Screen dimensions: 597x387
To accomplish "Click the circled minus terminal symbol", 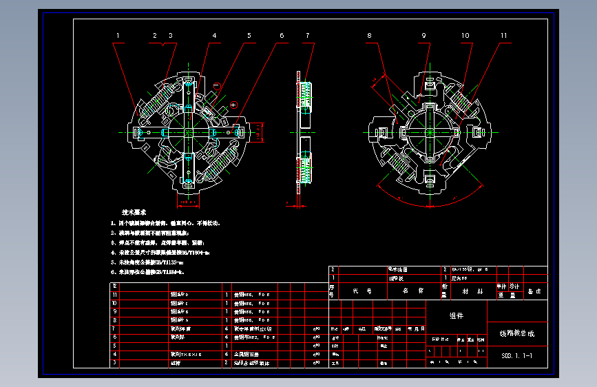I will [x=217, y=85].
